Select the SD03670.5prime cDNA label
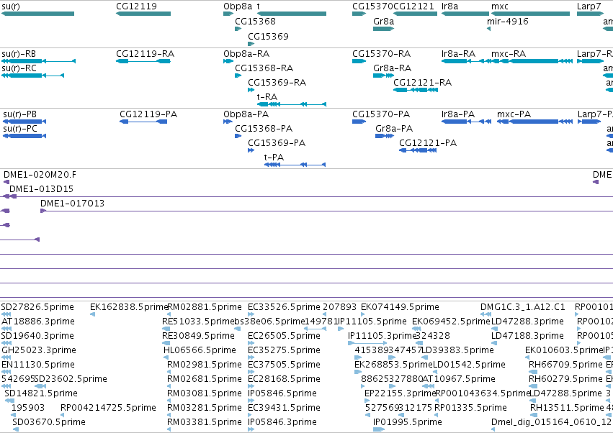This screenshot has width=613, height=433. pos(49,422)
